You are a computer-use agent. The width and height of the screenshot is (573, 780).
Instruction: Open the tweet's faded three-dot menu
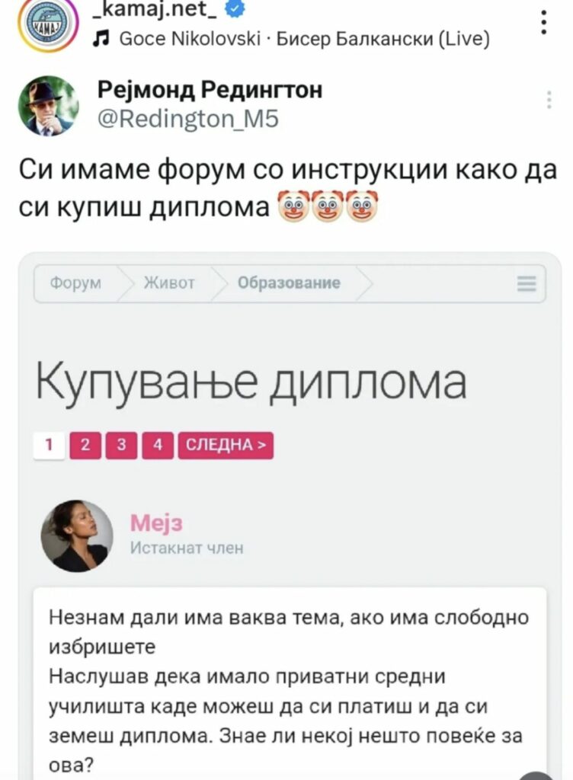549,100
